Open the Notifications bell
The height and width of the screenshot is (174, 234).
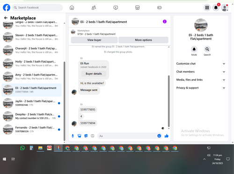tap(216, 8)
